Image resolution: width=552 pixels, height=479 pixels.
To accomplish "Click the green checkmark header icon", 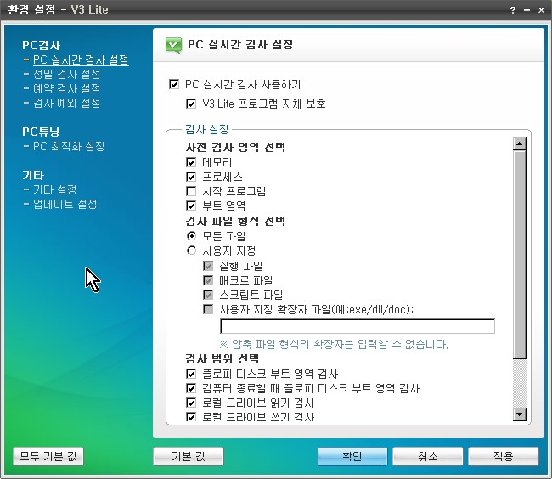I will click(173, 45).
